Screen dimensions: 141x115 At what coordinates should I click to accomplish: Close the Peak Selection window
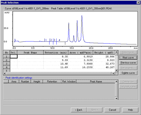(138, 3)
